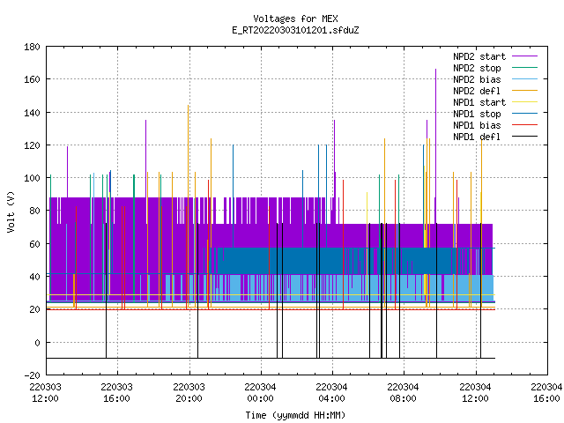Click the orange NPD2 defl legend line
This screenshot has width=564, height=423.
coord(524,91)
